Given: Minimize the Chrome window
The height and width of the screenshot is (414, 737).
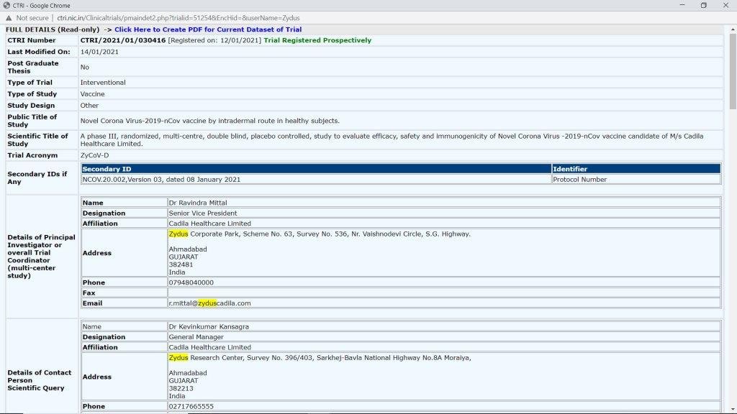Looking at the screenshot, I should (682, 5).
